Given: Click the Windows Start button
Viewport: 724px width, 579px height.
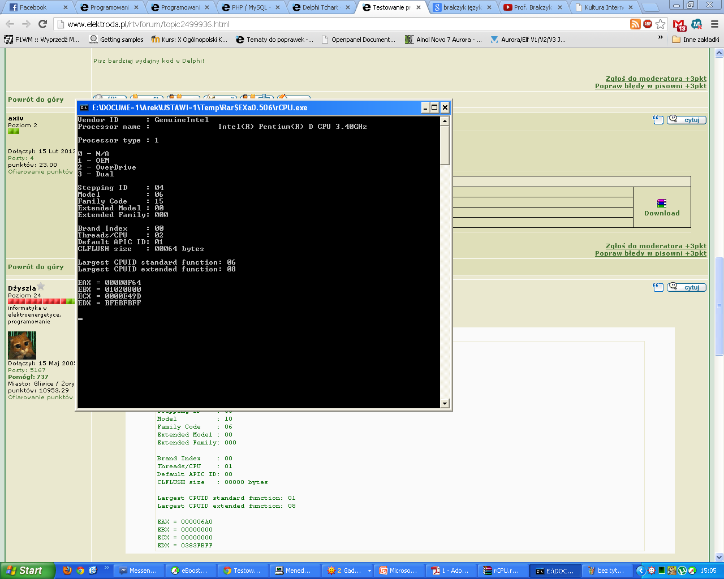Looking at the screenshot, I should pyautogui.click(x=27, y=571).
